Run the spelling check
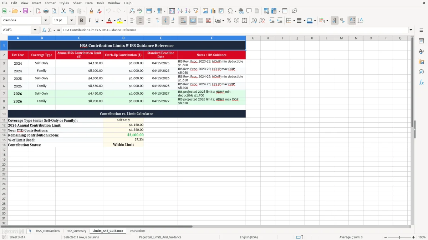Screen dimensions: 428x240 [140, 11]
